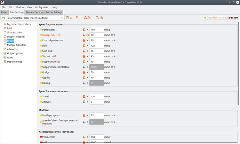Click the Z travel speed field
This screenshot has width=240, height=144.
pos(97,102)
